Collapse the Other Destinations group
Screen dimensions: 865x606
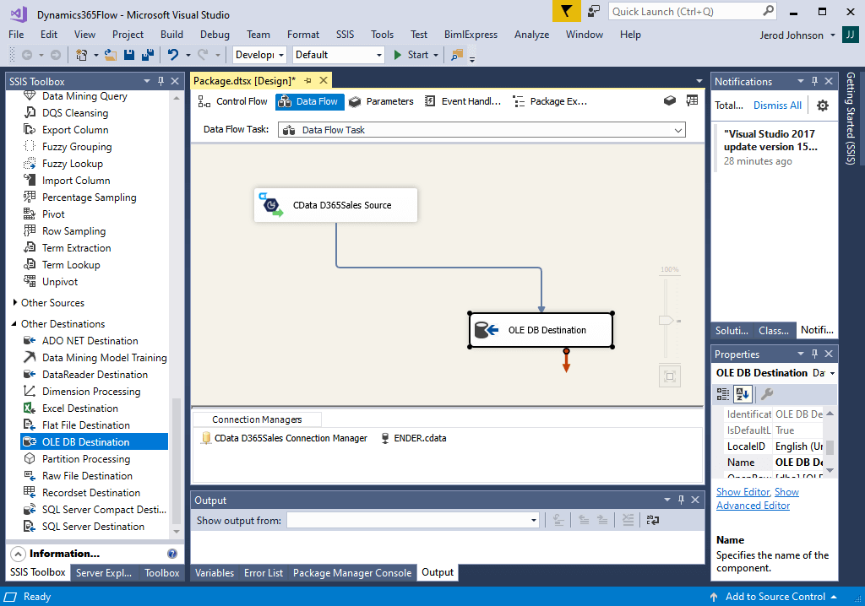click(14, 324)
